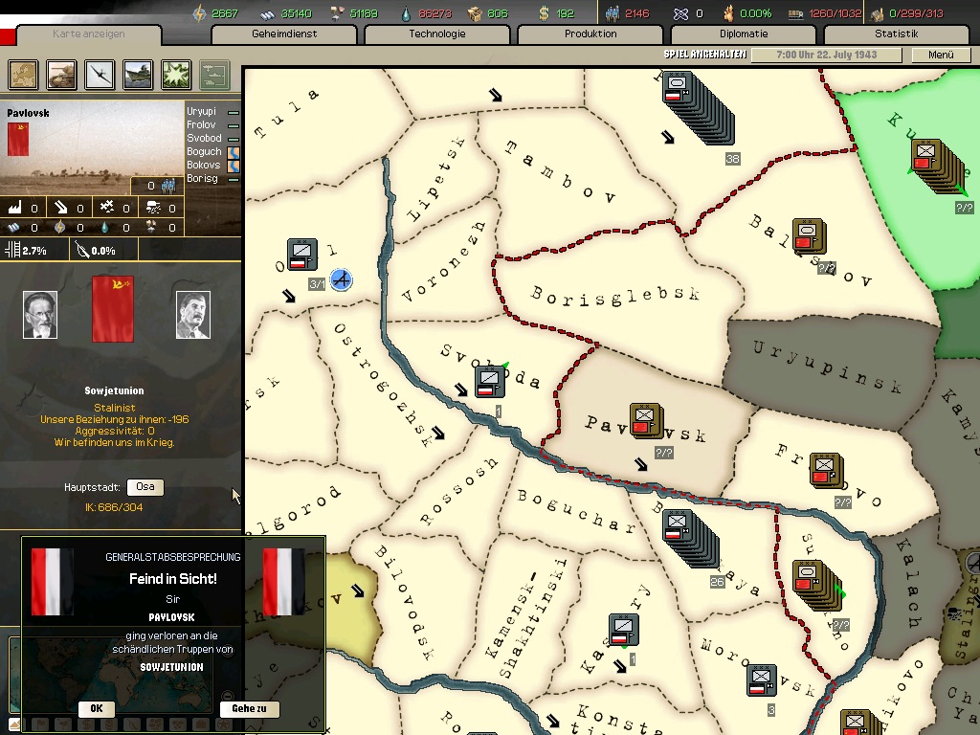Select the German unit counter in Svoboda

pos(489,382)
